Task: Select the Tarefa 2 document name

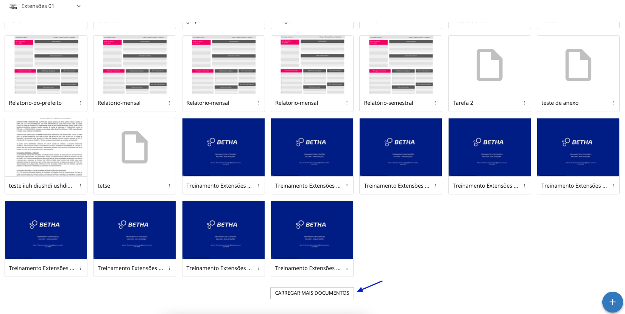Action: 463,103
